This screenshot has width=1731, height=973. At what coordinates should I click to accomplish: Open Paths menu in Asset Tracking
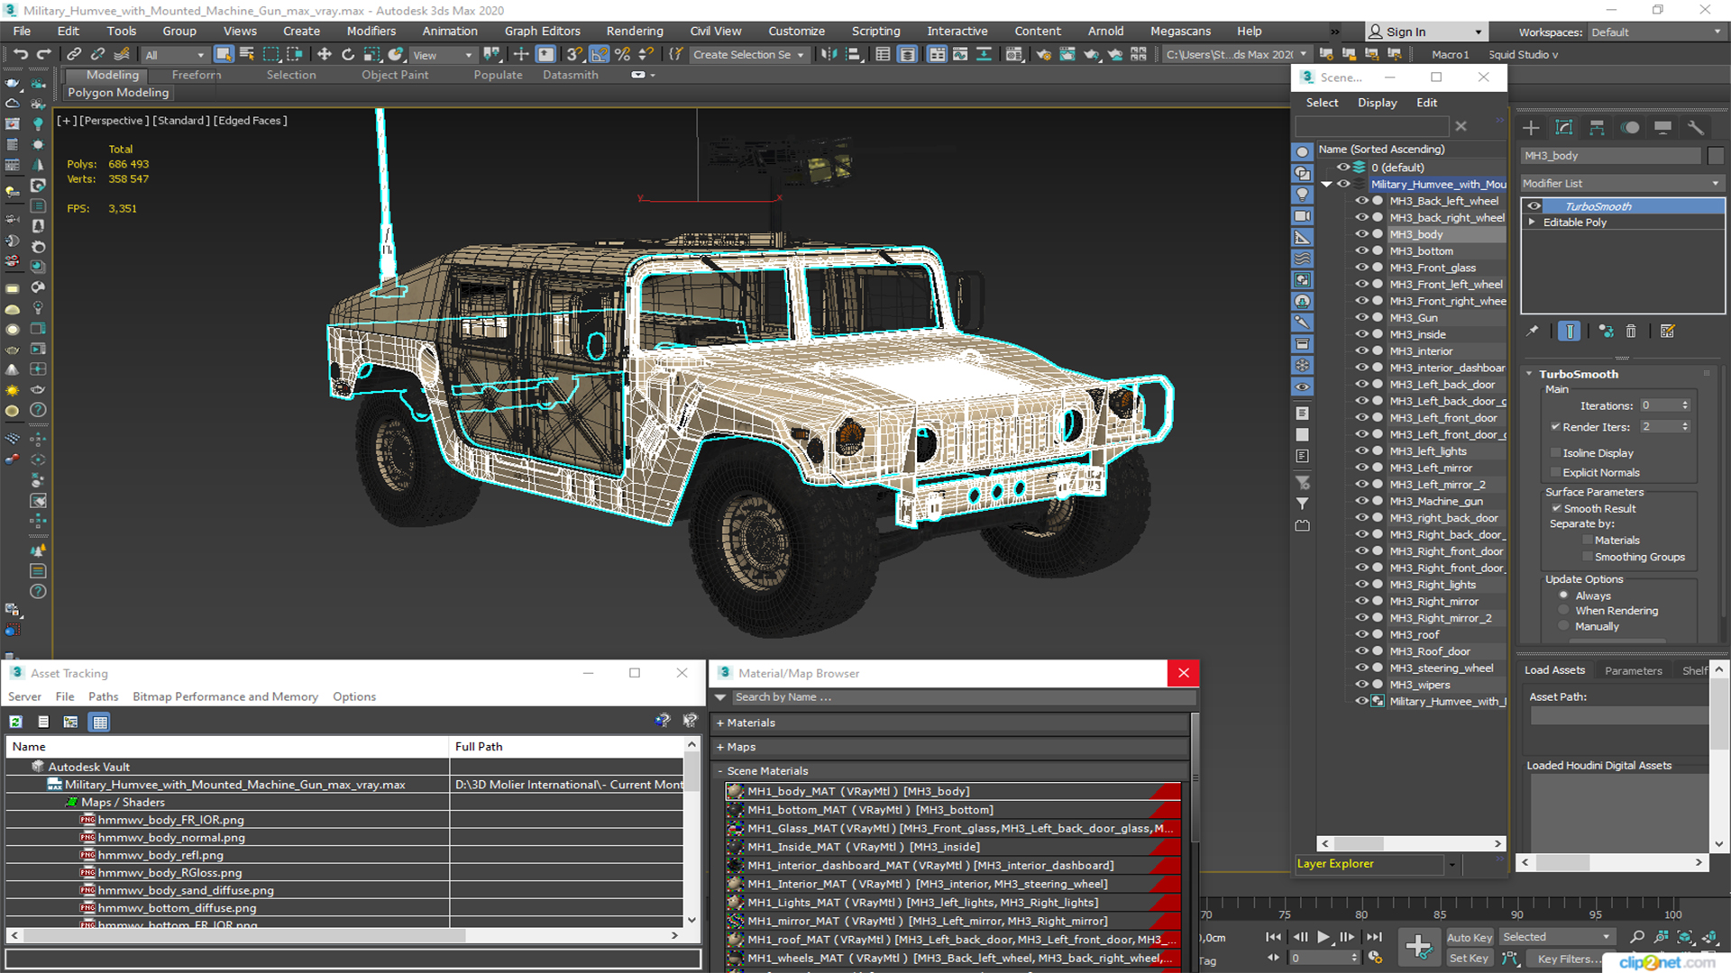click(x=103, y=696)
